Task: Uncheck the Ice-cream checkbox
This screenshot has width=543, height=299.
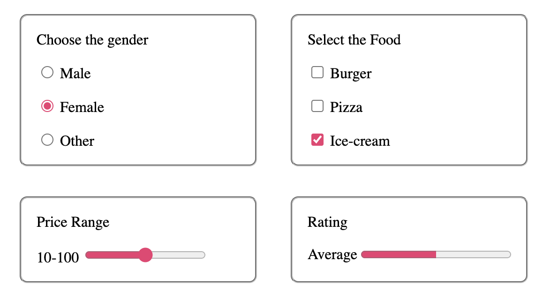Action: click(x=317, y=140)
